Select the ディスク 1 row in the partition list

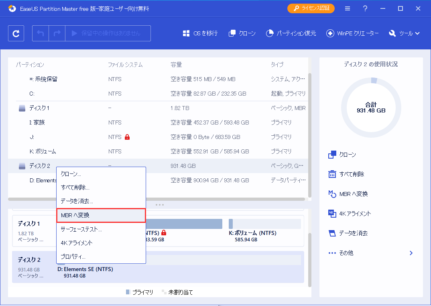pos(158,108)
